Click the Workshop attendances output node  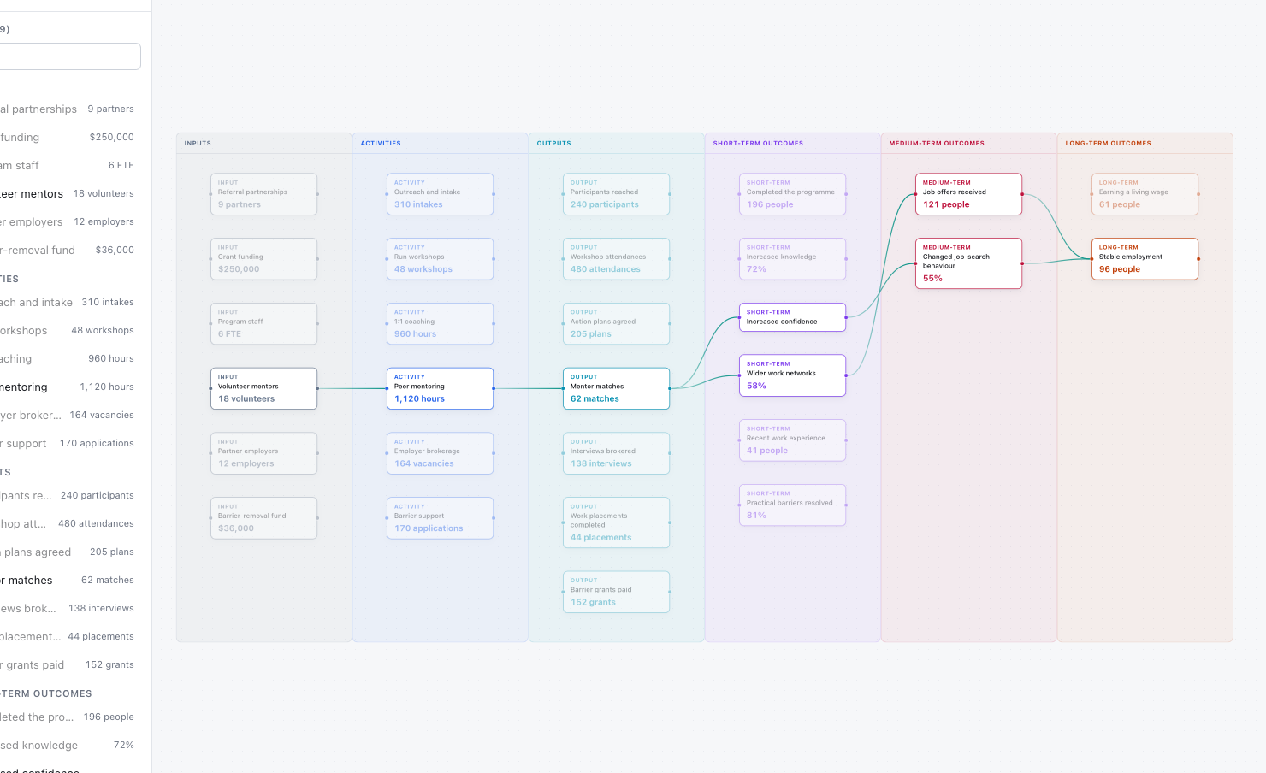(616, 259)
